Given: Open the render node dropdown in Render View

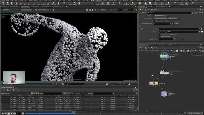Looking at the screenshot, I should (x=28, y=10).
